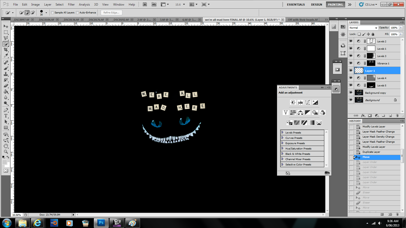Enable Auto-Enhance checkbox
Screen dimensions: 406x228
[x=77, y=12]
